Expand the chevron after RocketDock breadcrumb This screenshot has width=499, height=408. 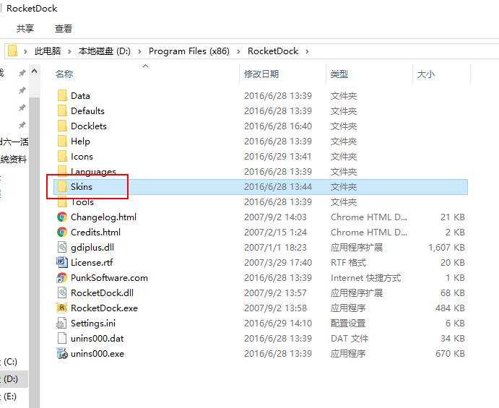(307, 51)
